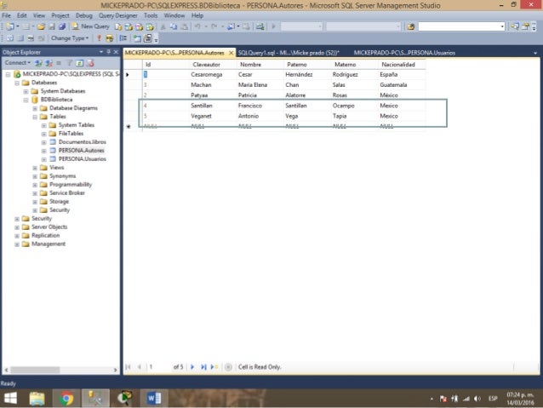Click the New Query toolbar button
The height and width of the screenshot is (408, 543).
click(x=90, y=26)
